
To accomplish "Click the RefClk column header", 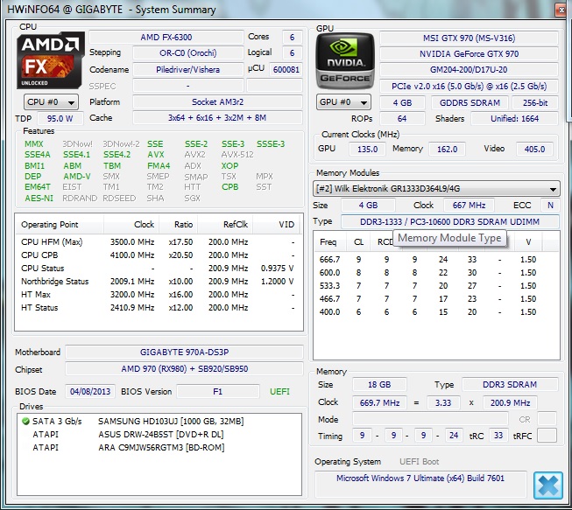I will 225,225.
